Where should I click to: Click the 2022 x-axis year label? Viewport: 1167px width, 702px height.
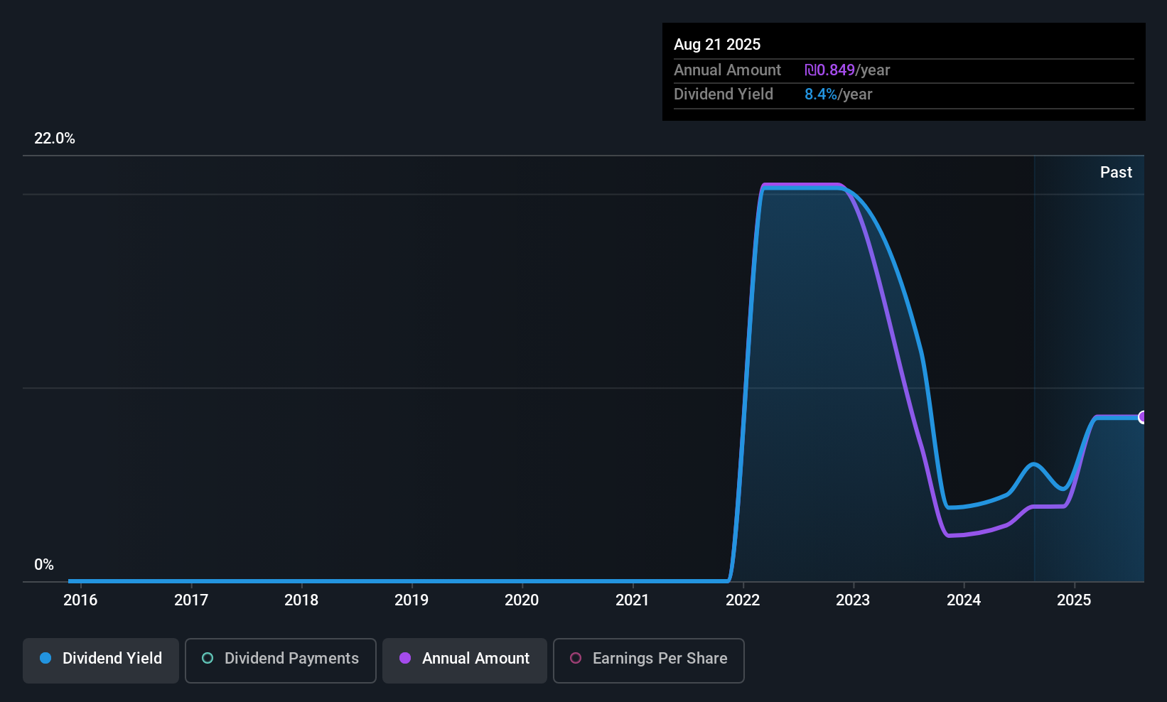[x=743, y=600]
